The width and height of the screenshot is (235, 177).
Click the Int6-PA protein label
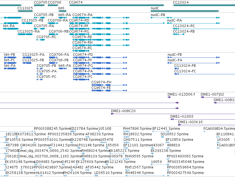click(65, 66)
